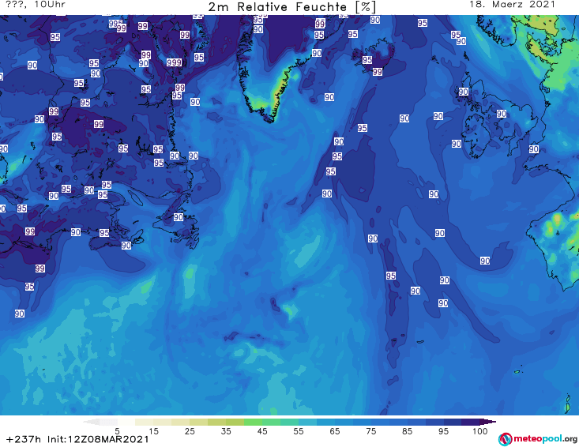Click the colorbar label "5"
Screen dimensions: 579x447
(x=118, y=431)
